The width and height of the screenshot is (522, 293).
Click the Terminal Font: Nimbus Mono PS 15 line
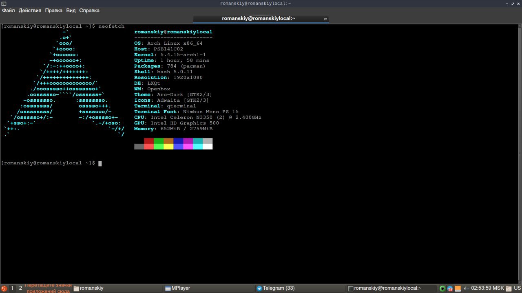pos(186,112)
